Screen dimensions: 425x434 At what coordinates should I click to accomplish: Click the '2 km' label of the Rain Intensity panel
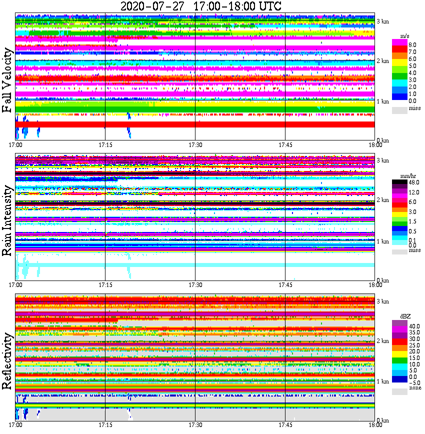tap(382, 200)
